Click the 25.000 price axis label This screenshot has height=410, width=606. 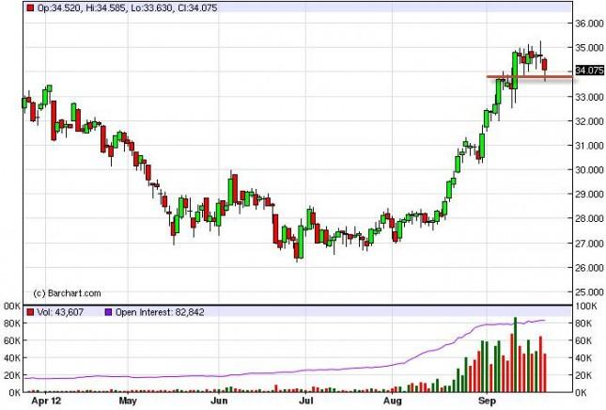coord(590,292)
